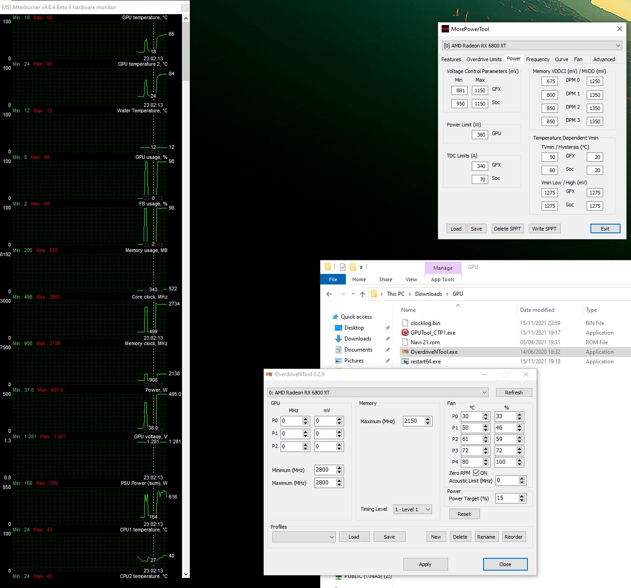631x588 pixels.
Task: Open restart64.exe from the GPU folder
Action: pyautogui.click(x=425, y=361)
